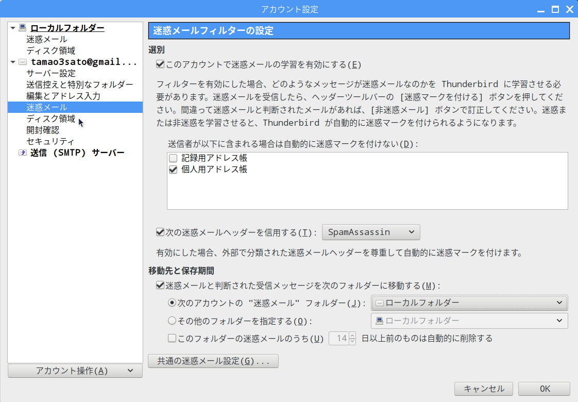Decrease the days value with stepper down arrow

click(352, 342)
